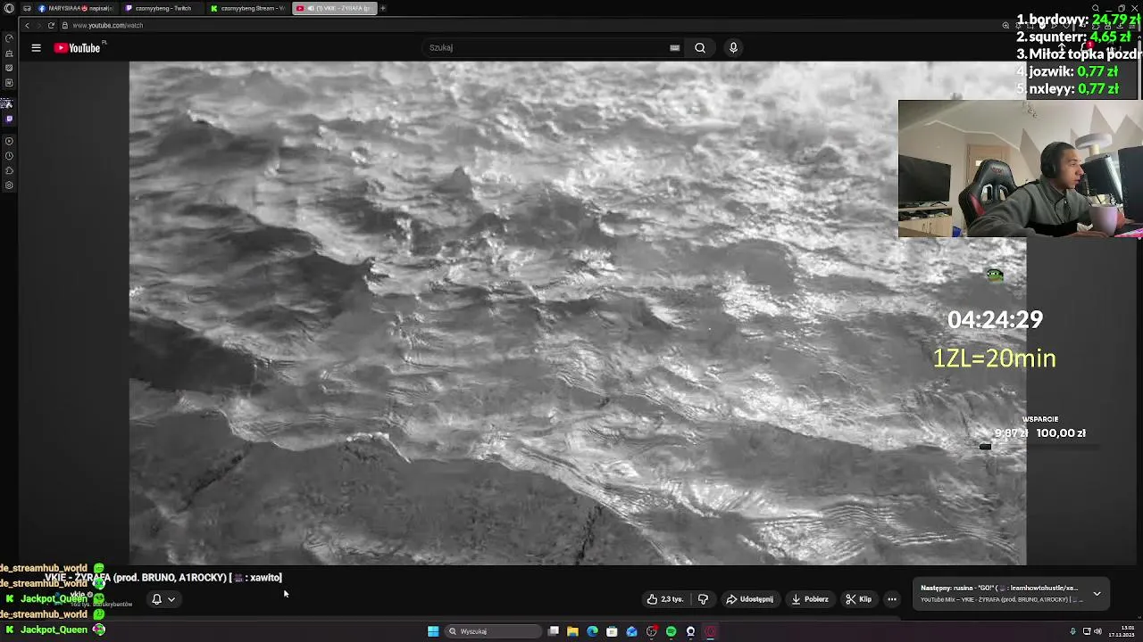Expand the Następny playlist panel chevron
This screenshot has height=642, width=1143.
coord(1097,593)
